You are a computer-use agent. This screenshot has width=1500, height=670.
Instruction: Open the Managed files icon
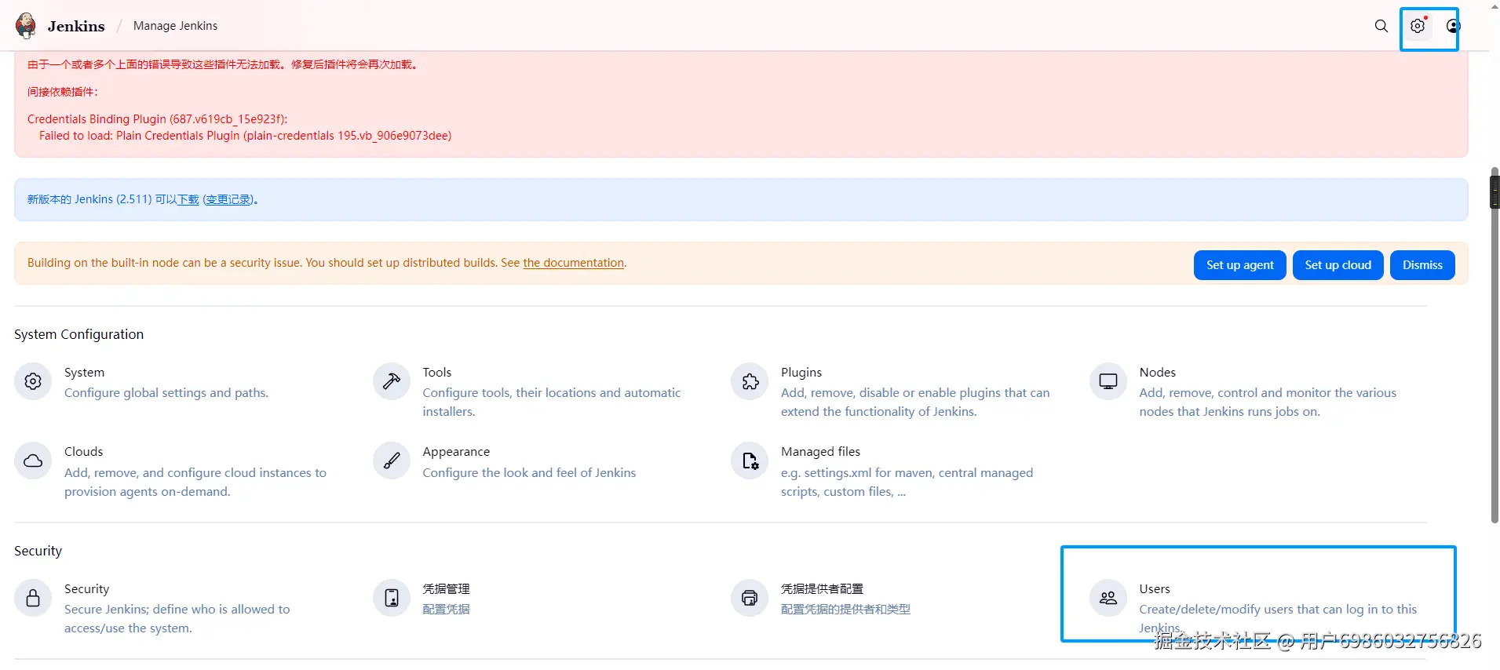click(x=750, y=461)
